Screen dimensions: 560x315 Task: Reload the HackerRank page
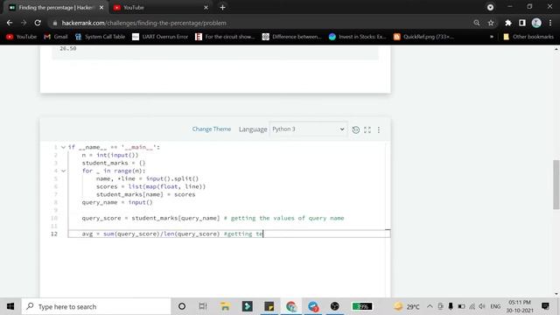point(38,23)
